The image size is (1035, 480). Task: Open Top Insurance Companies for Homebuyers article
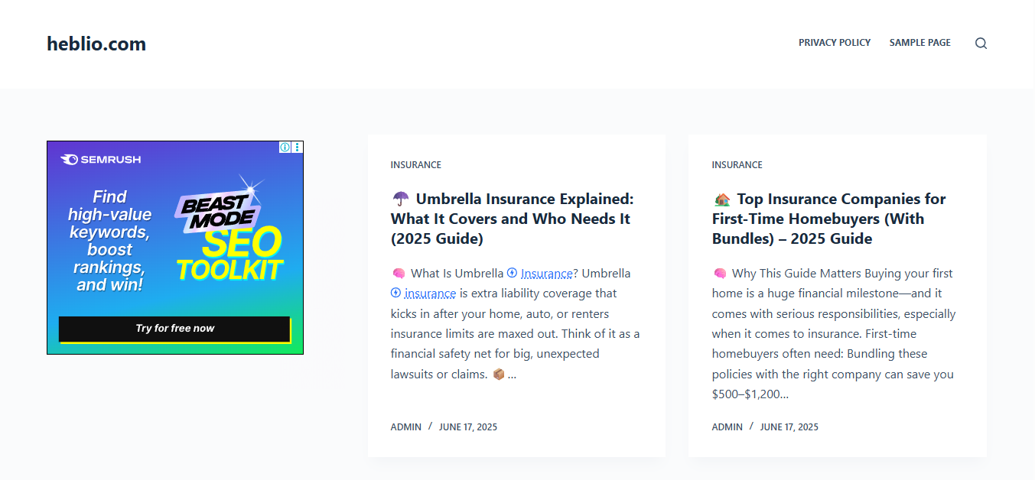[x=829, y=219]
